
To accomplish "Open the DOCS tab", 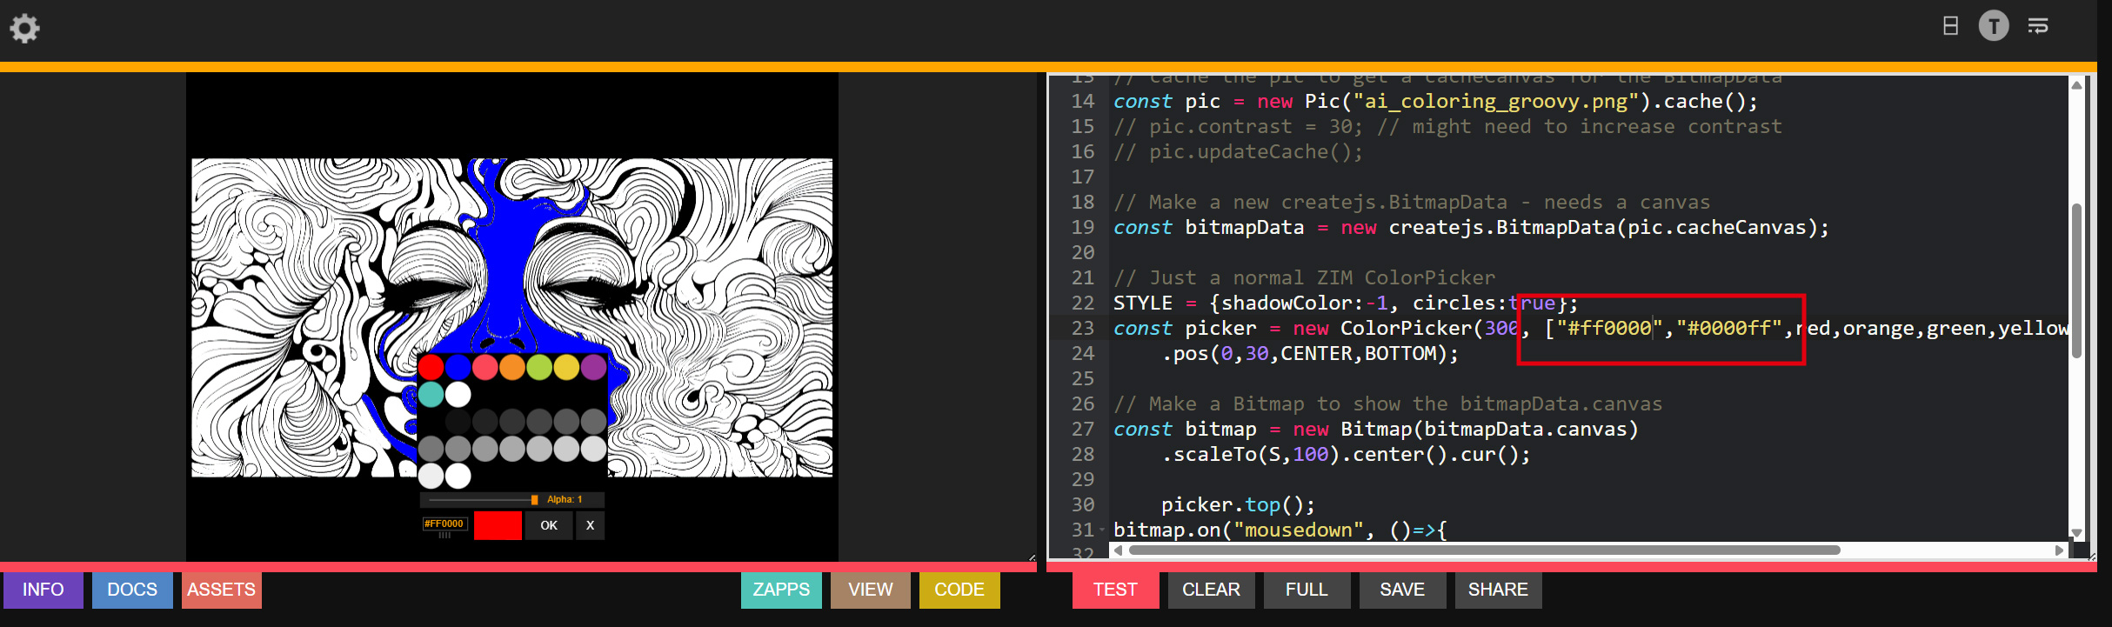I will 132,590.
